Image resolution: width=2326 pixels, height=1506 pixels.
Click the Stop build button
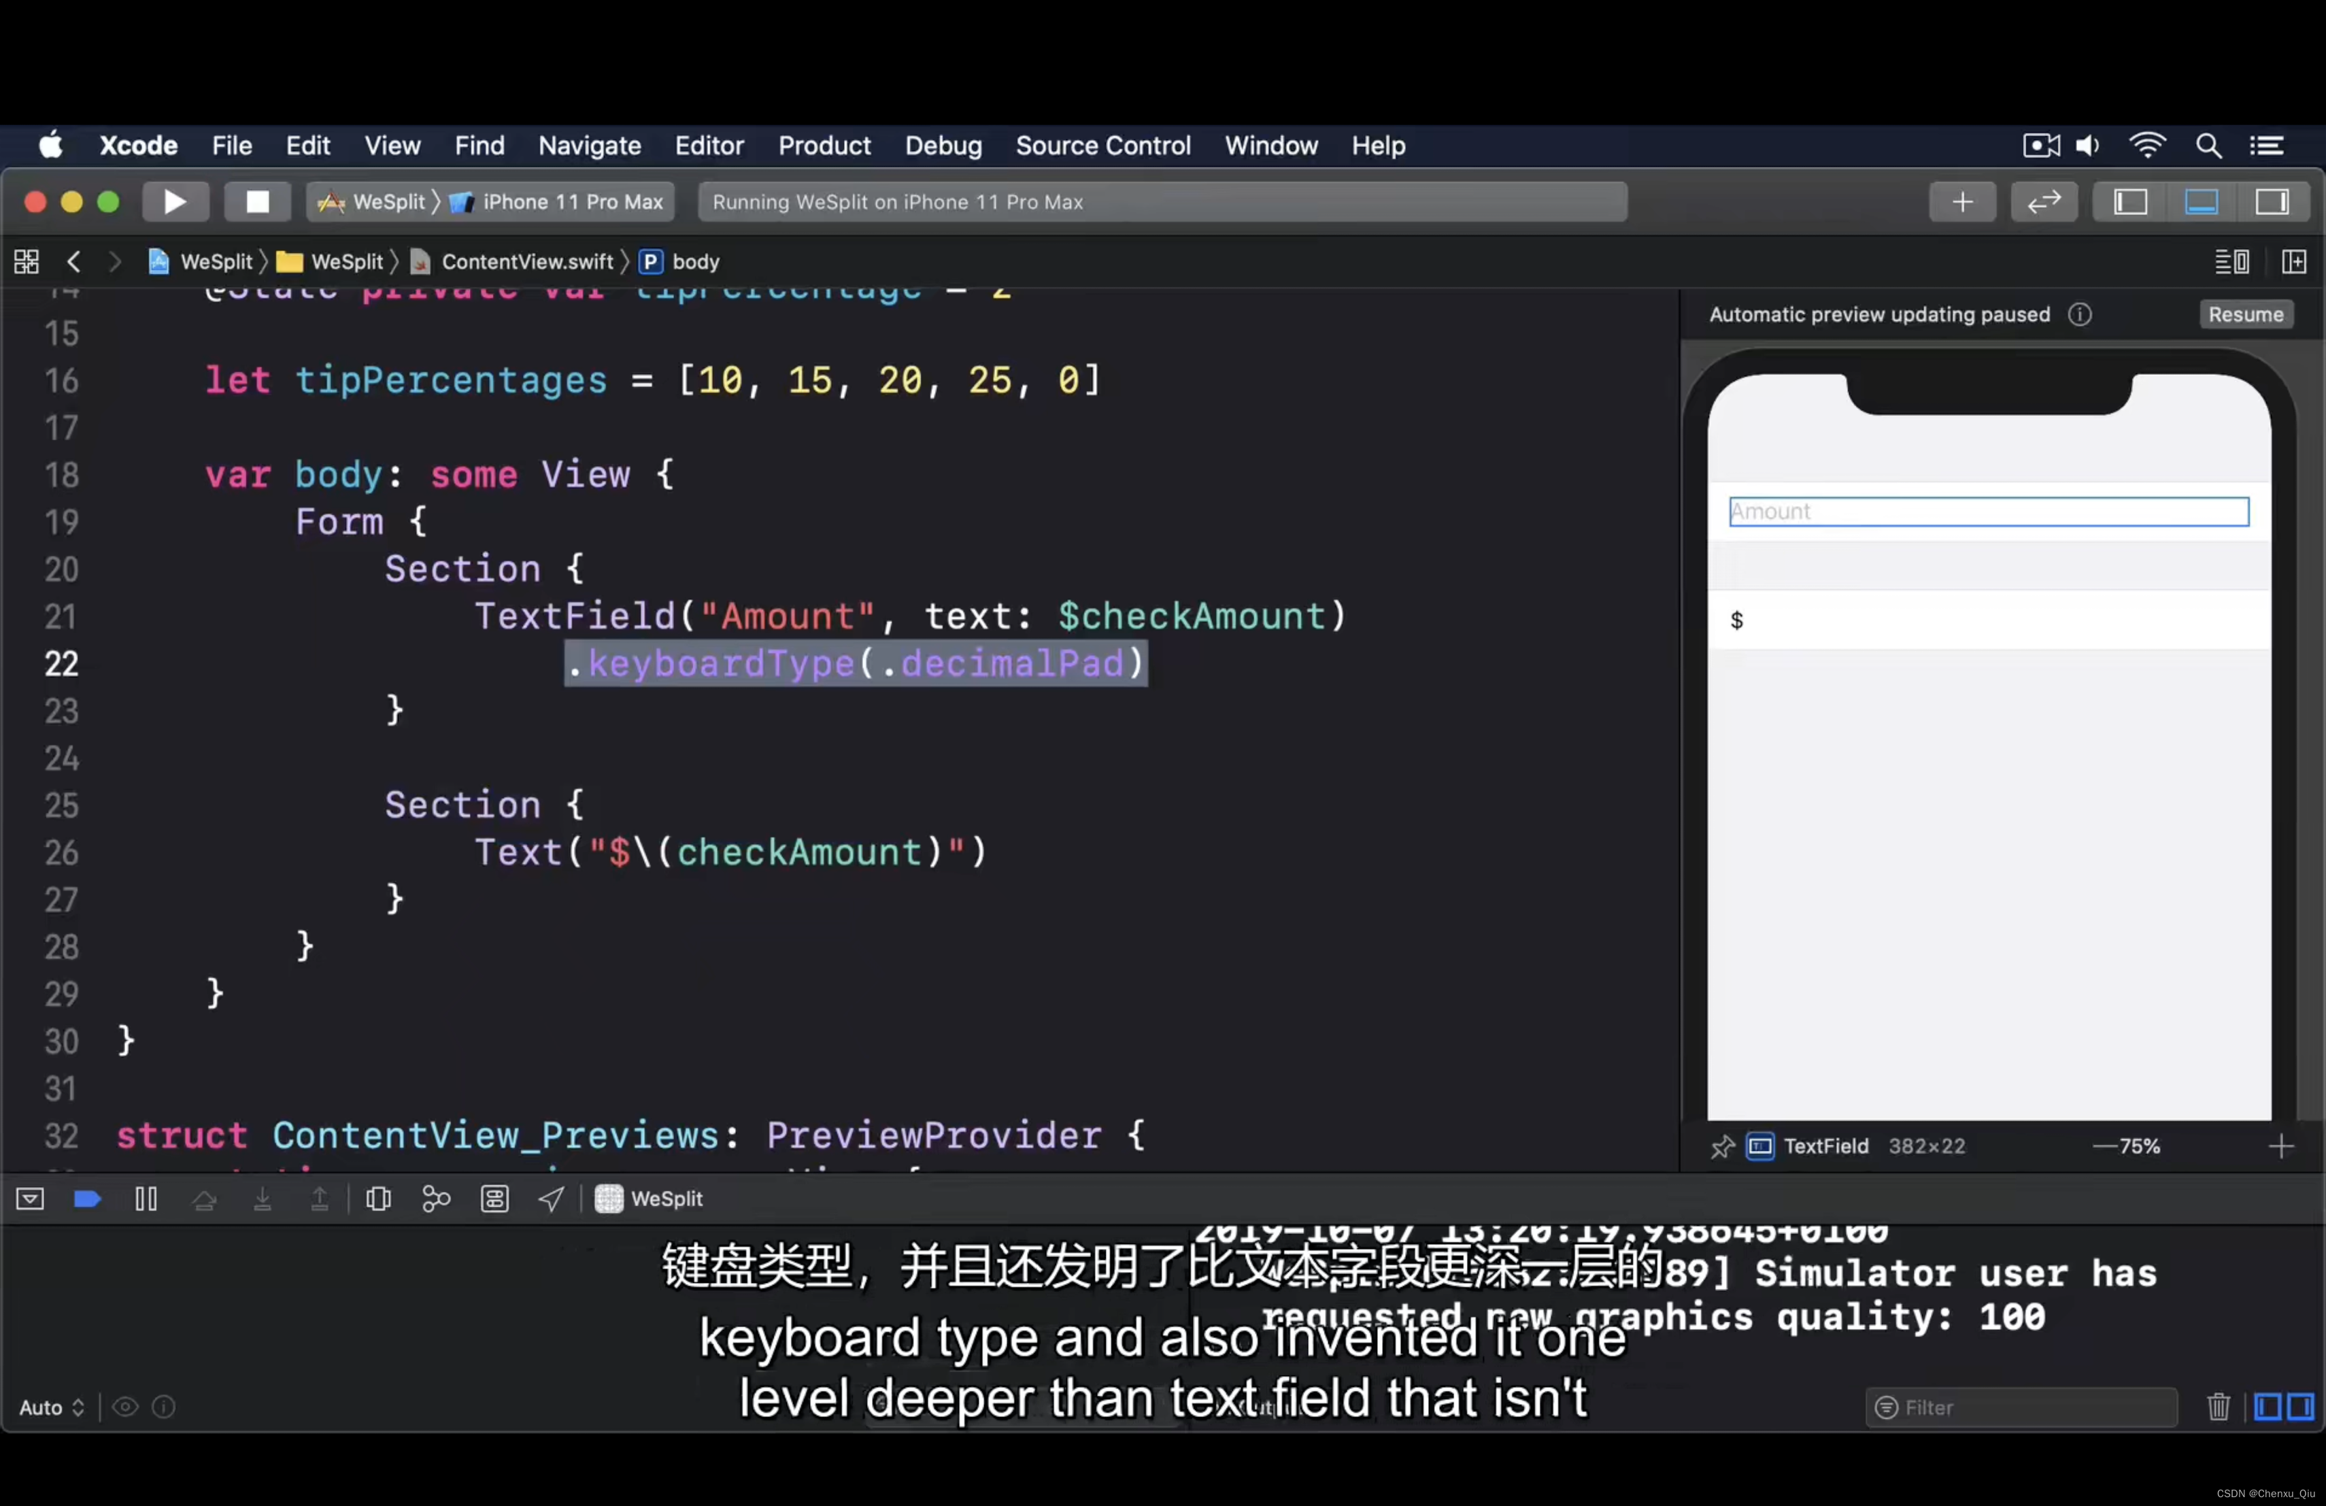pos(257,202)
